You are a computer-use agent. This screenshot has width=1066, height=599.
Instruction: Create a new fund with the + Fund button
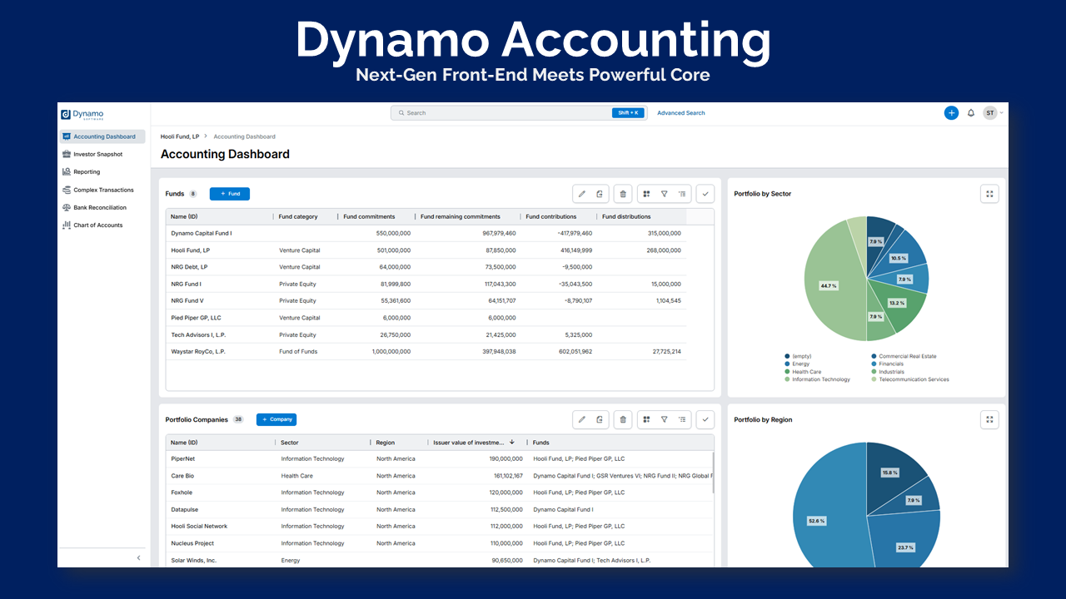click(229, 193)
